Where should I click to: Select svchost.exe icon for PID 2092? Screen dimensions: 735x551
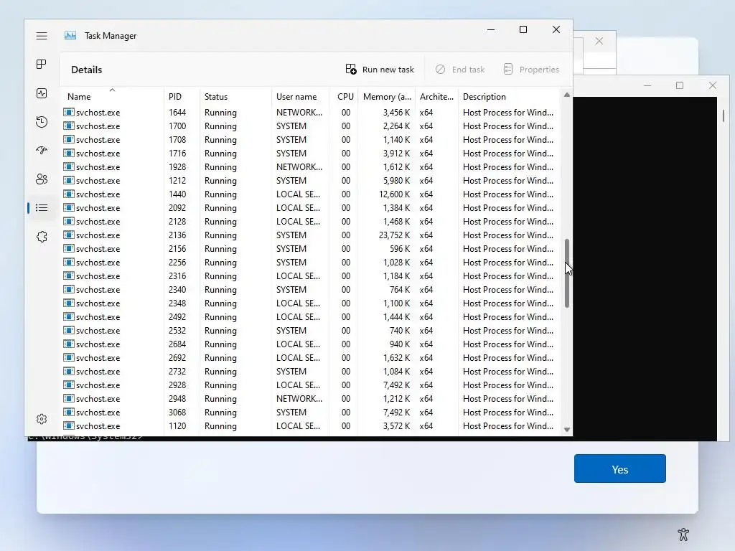pos(69,207)
